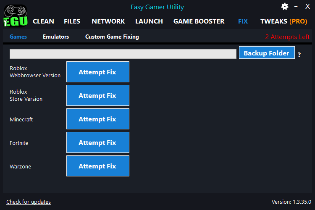Attempt fix for Roblox Webbrowser Version

[x=97, y=72]
